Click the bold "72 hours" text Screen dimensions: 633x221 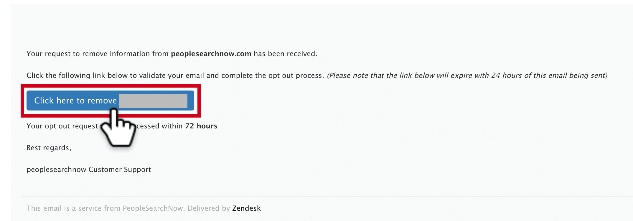[201, 126]
